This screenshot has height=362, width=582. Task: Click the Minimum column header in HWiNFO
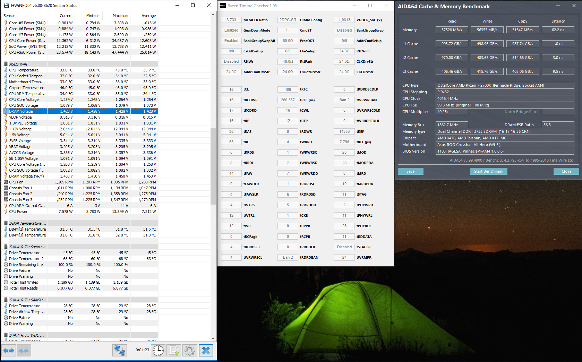point(89,16)
